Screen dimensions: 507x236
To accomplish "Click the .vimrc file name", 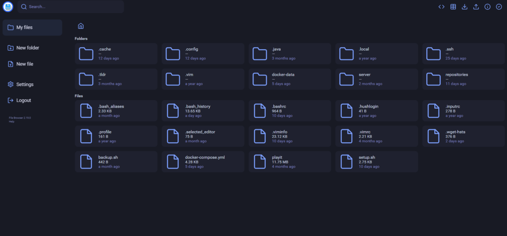I will (x=364, y=132).
